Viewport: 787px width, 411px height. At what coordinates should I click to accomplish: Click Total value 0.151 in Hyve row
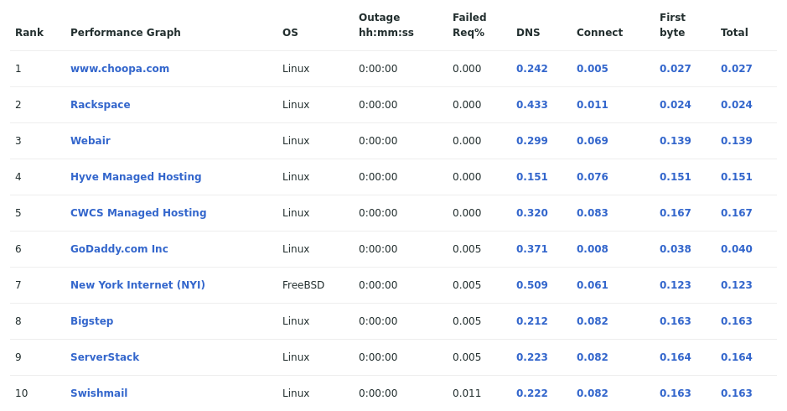click(x=737, y=177)
